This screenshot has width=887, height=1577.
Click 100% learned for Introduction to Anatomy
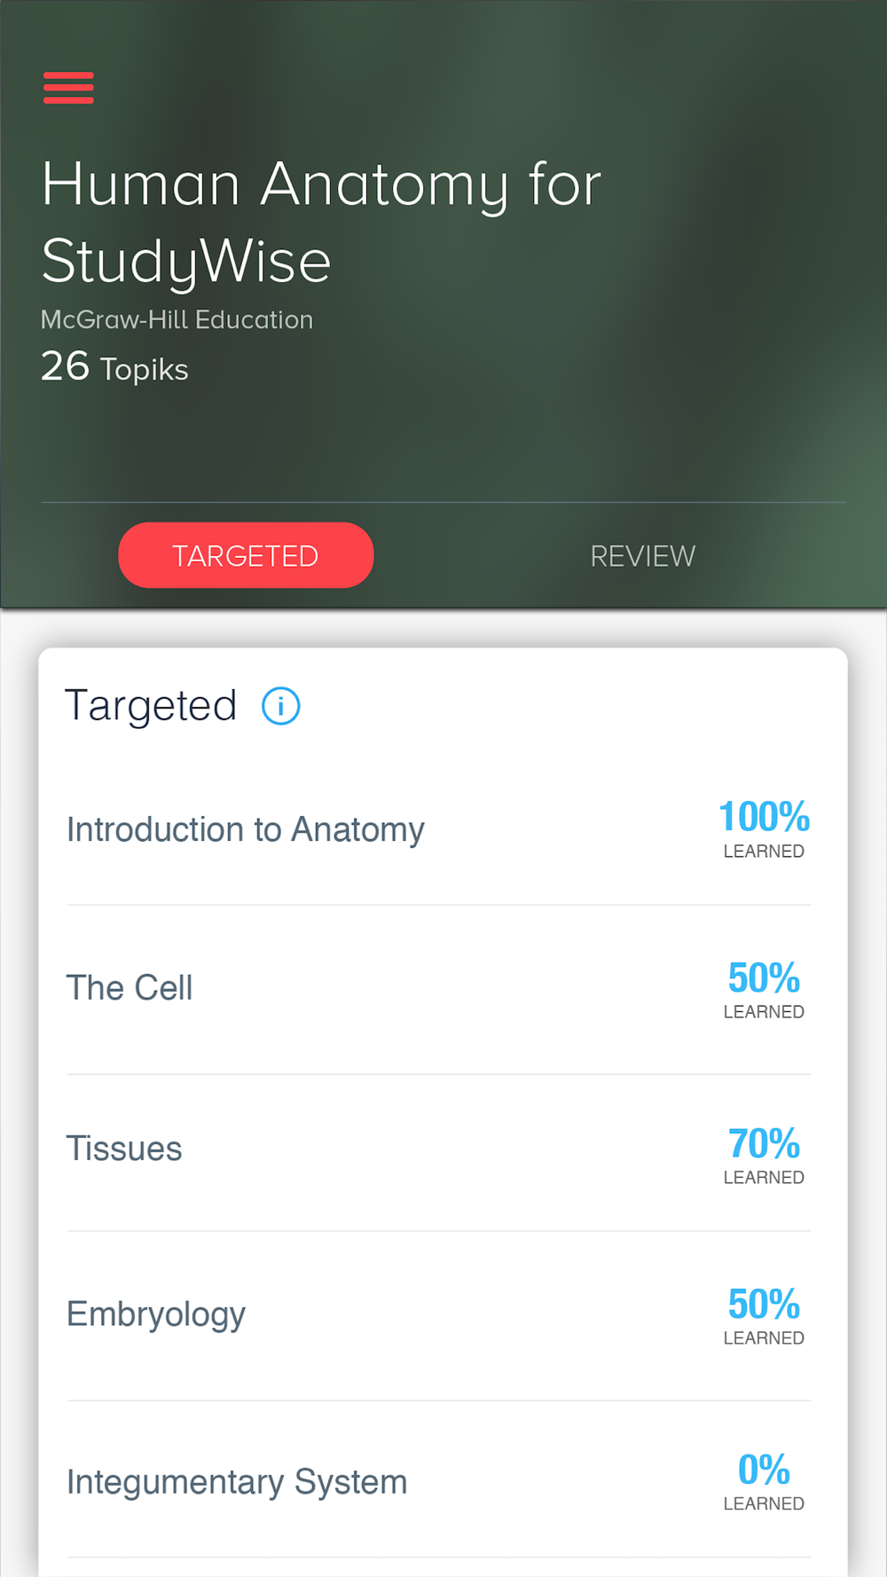pyautogui.click(x=764, y=817)
